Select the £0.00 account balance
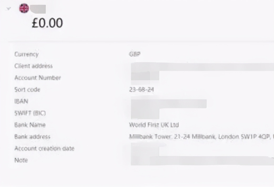Screen dimensions: 274x187 47,23
